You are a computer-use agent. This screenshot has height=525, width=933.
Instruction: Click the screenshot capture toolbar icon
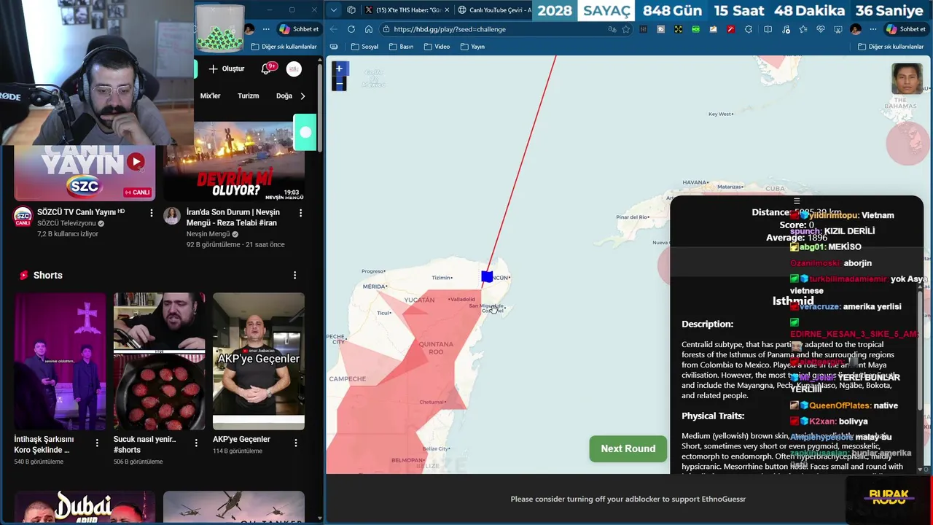[x=838, y=29]
